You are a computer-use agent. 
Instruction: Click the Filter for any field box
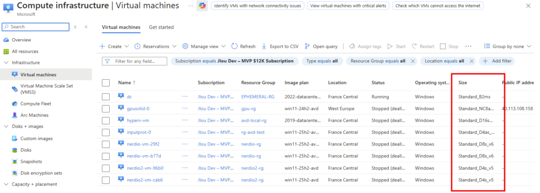pyautogui.click(x=134, y=61)
